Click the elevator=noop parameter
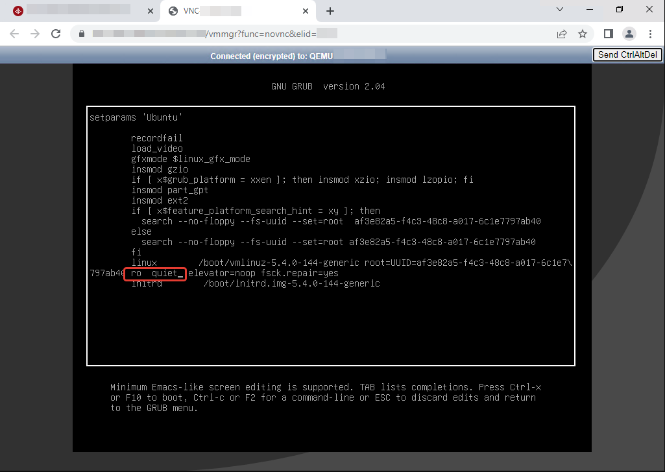Viewport: 665px width, 472px height. click(x=222, y=274)
